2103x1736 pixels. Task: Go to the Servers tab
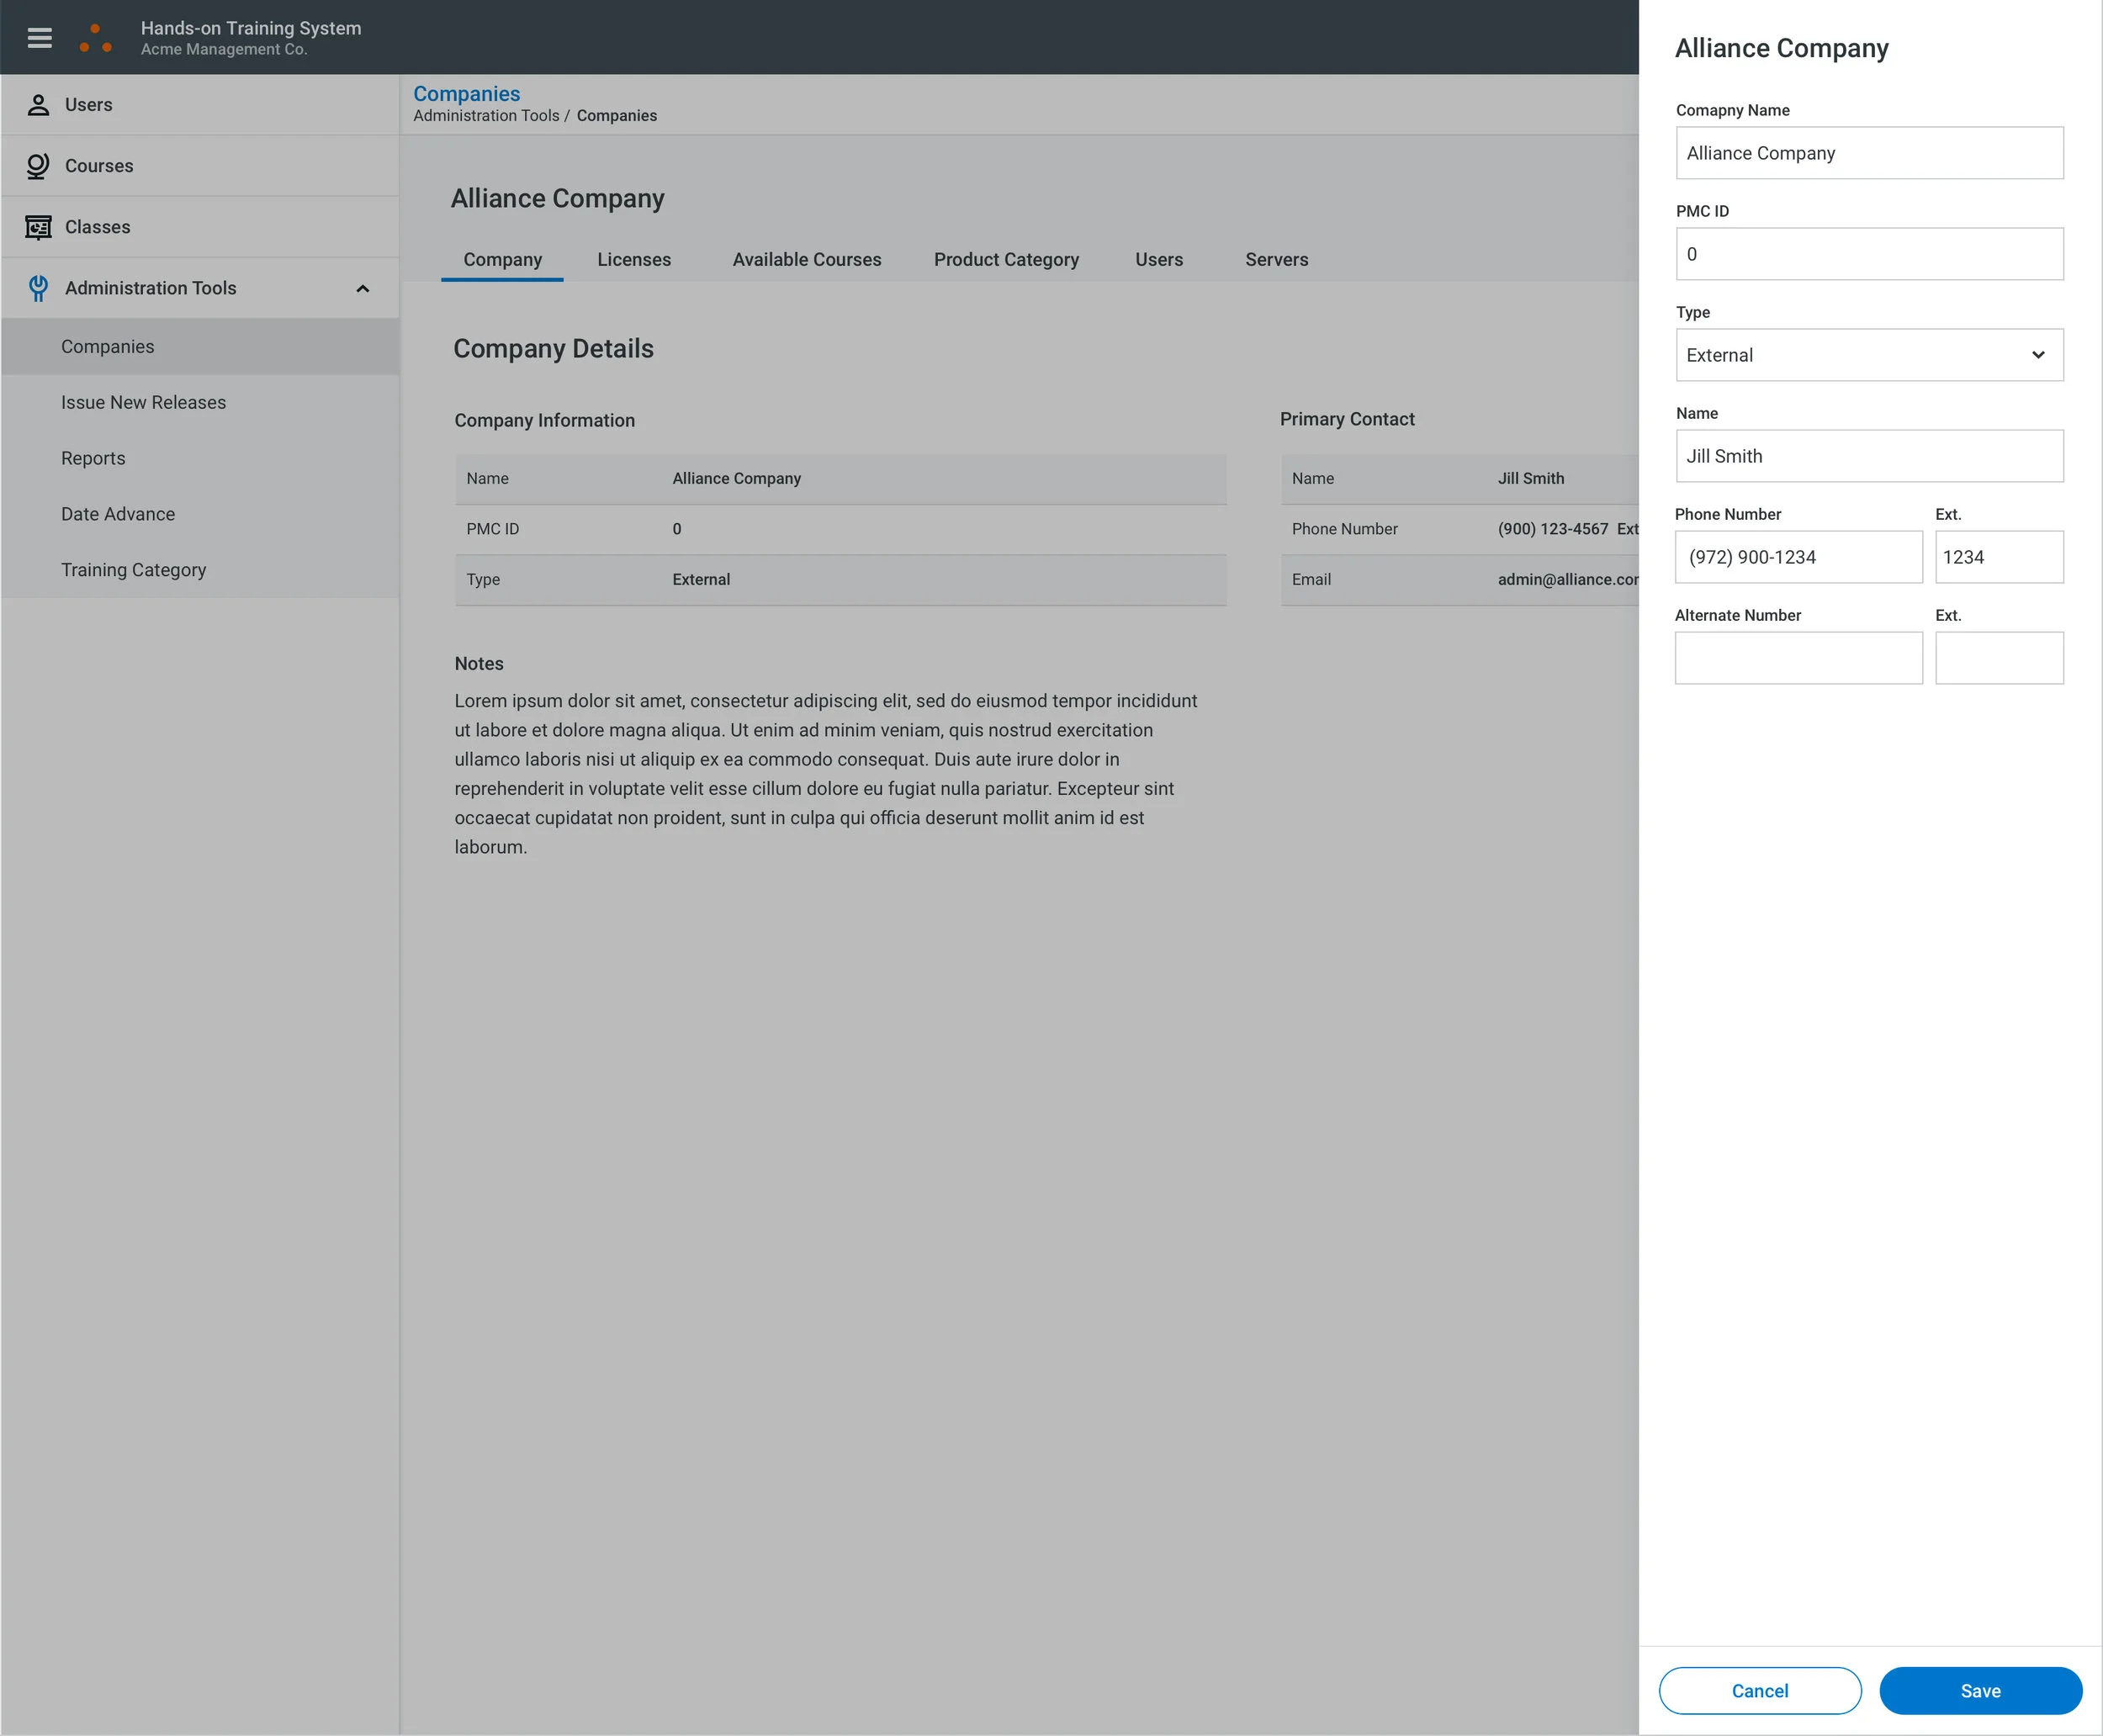[x=1276, y=260]
